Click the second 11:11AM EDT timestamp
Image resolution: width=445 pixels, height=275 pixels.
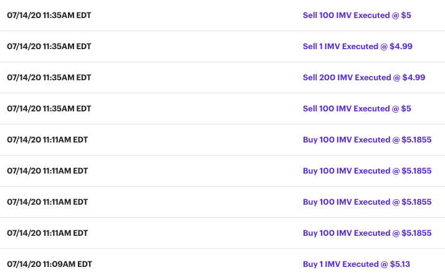(47, 170)
